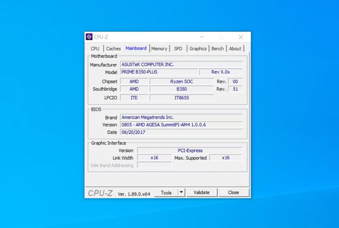Select the Mainboard tab
Viewport: 339px width, 228px height.
(136, 48)
